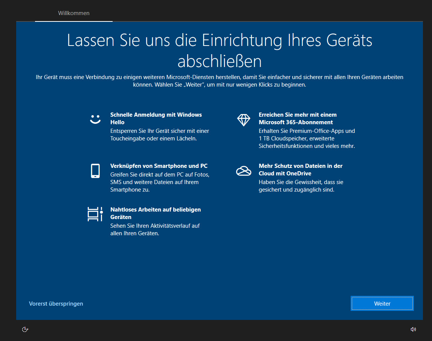Click the main heading about Einrichtung Ihres Geräts

(220, 50)
